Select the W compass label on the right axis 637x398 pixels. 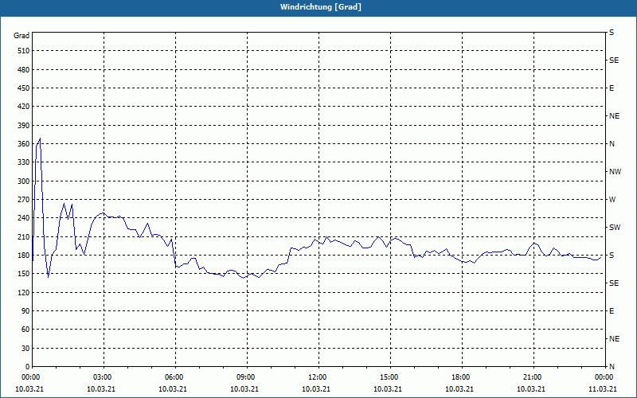coord(612,200)
